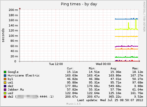Image resolution: width=147 pixels, height=107 pixels.
Task: Click the green Google legend swatch
Action: point(5,72)
